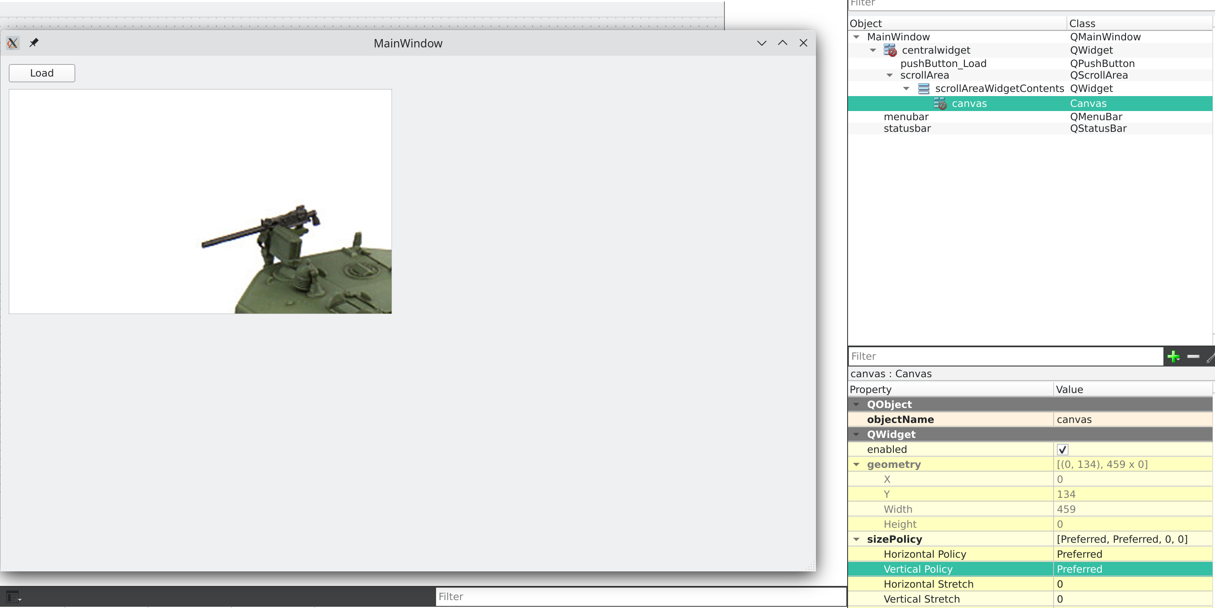Viewport: 1215px width, 608px height.
Task: Collapse the scrollArea tree node
Action: point(889,75)
